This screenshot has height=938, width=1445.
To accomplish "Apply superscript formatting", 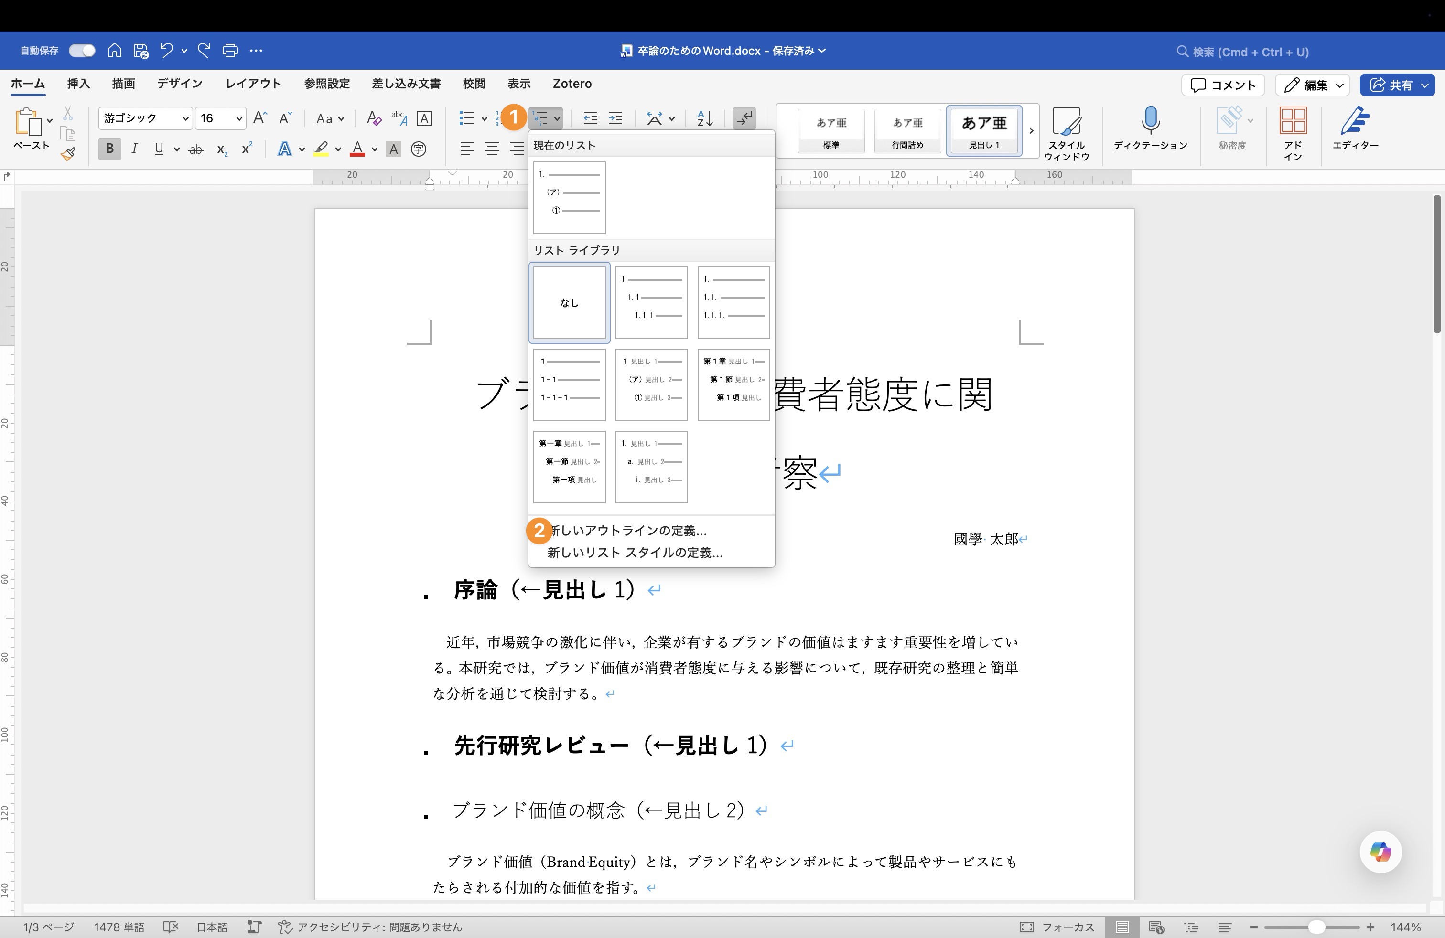I will [245, 149].
